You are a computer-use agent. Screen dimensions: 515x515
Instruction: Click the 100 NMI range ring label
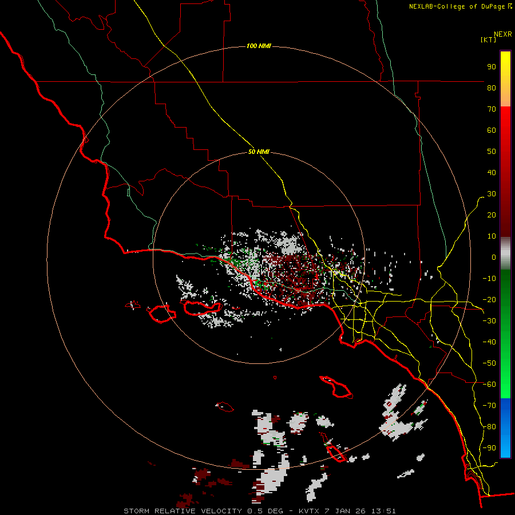pos(259,46)
